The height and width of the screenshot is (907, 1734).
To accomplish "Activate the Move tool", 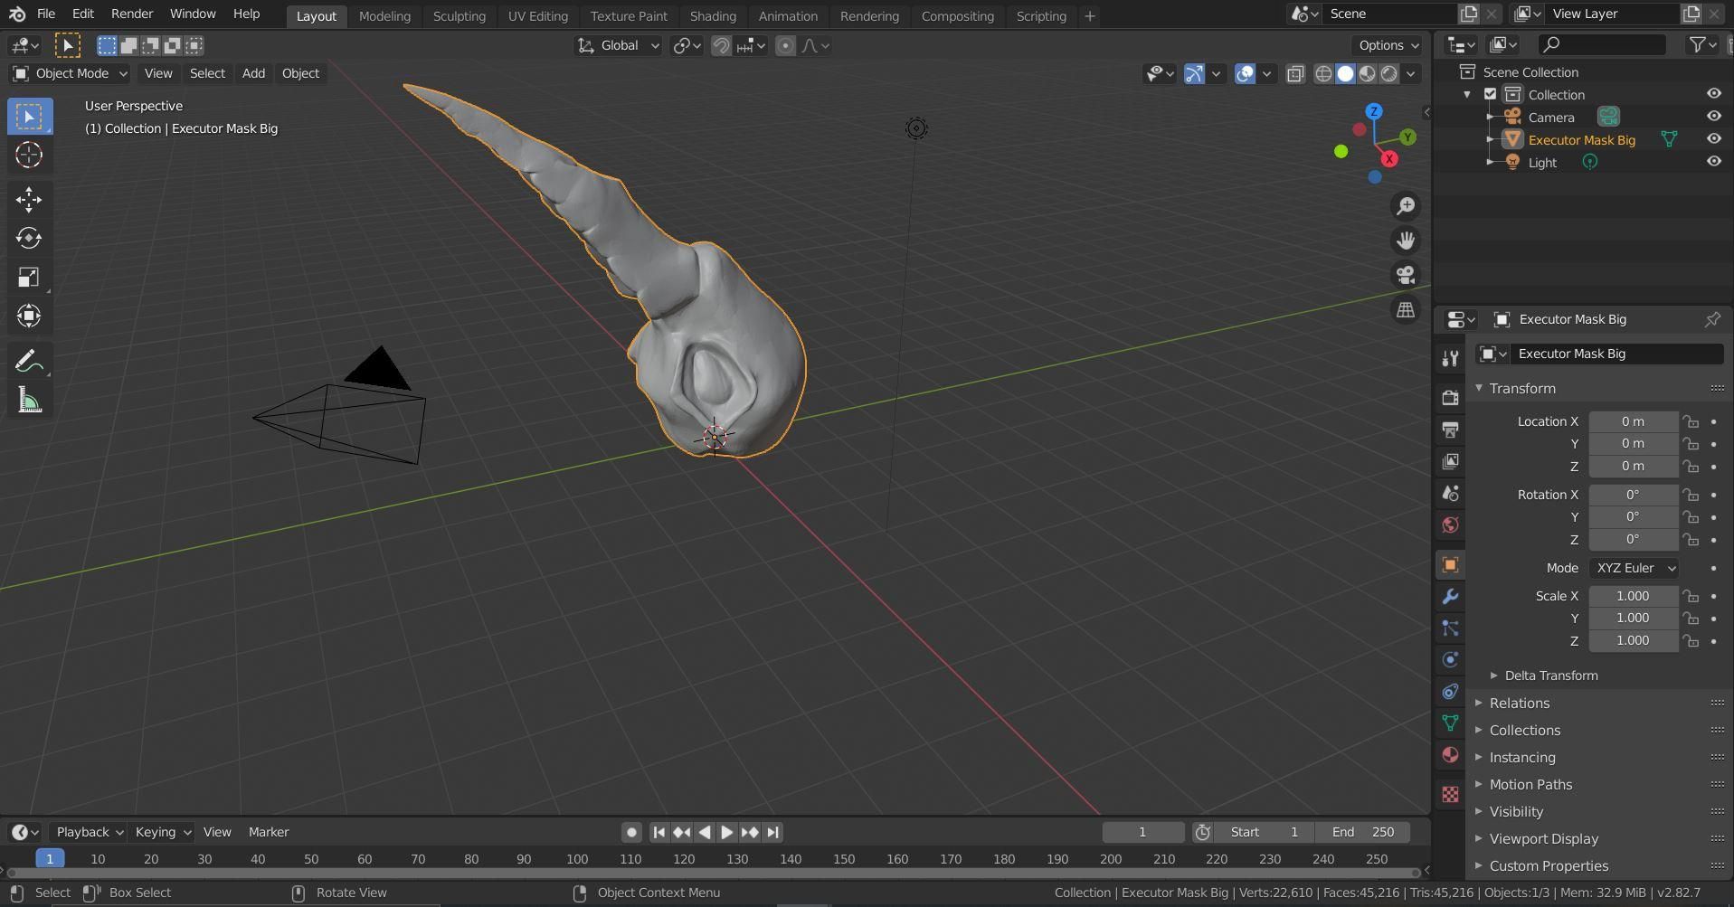I will (29, 200).
